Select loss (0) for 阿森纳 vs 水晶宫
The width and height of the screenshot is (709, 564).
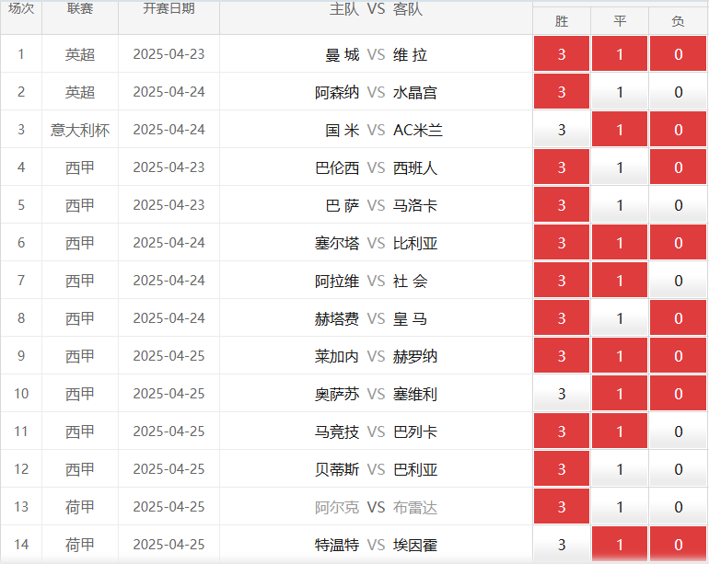[678, 92]
